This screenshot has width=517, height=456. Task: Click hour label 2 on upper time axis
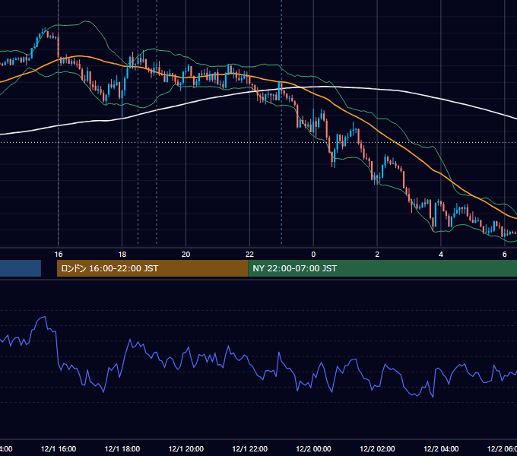(377, 255)
